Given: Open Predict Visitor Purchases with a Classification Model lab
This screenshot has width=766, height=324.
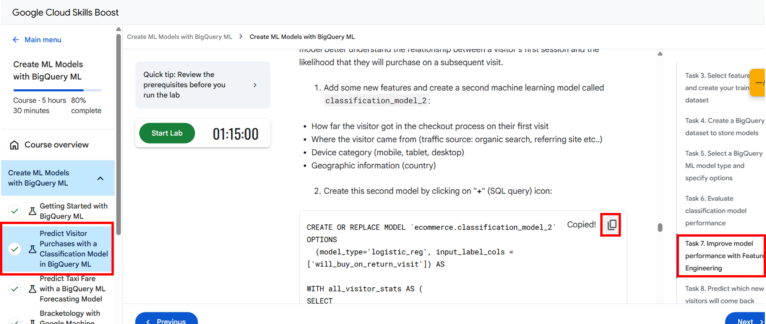Looking at the screenshot, I should (x=74, y=249).
